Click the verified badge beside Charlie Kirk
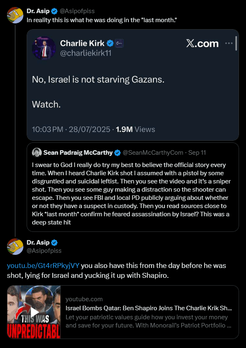 tap(110, 43)
